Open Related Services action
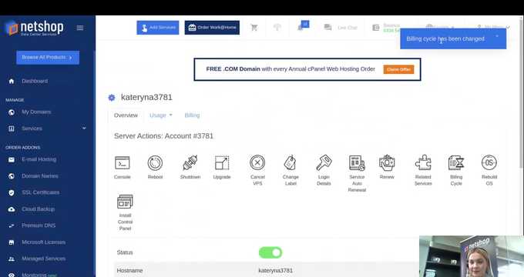This screenshot has height=277, width=524. click(423, 170)
